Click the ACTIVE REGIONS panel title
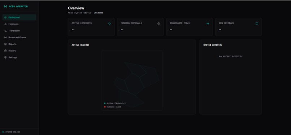291x135 pixels. point(81,45)
